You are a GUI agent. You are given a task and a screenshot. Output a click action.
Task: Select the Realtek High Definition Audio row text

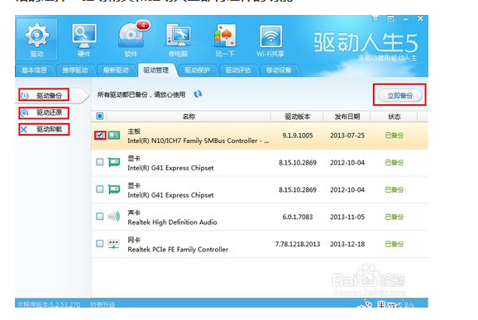click(172, 222)
